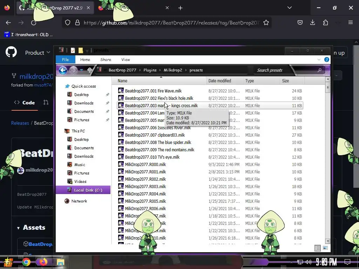Open Firefox extensions puzzle icon

click(325, 23)
